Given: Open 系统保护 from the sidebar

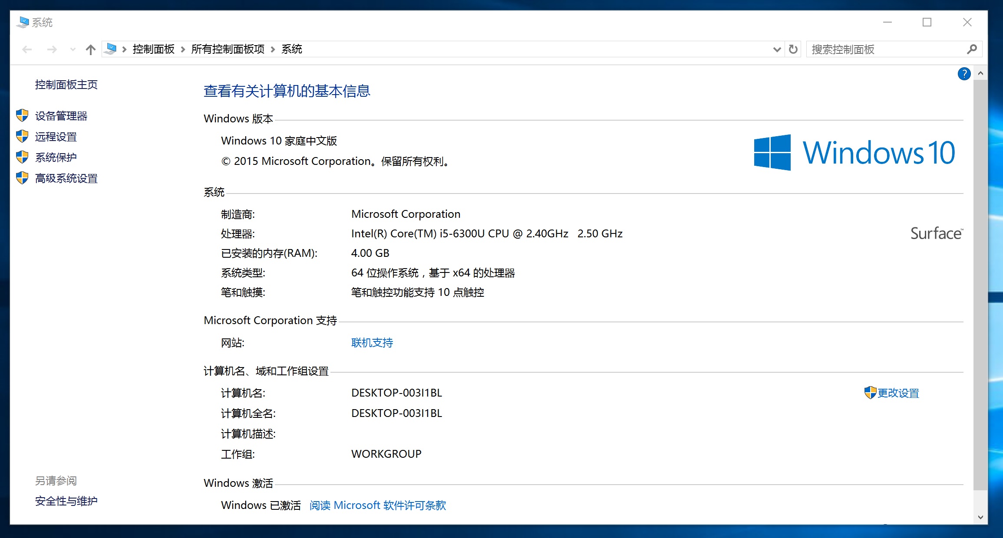Looking at the screenshot, I should point(56,157).
